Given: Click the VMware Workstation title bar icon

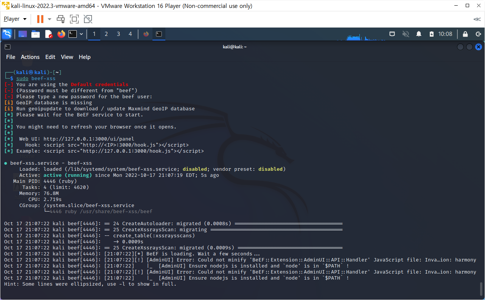Looking at the screenshot, I should [x=6, y=6].
